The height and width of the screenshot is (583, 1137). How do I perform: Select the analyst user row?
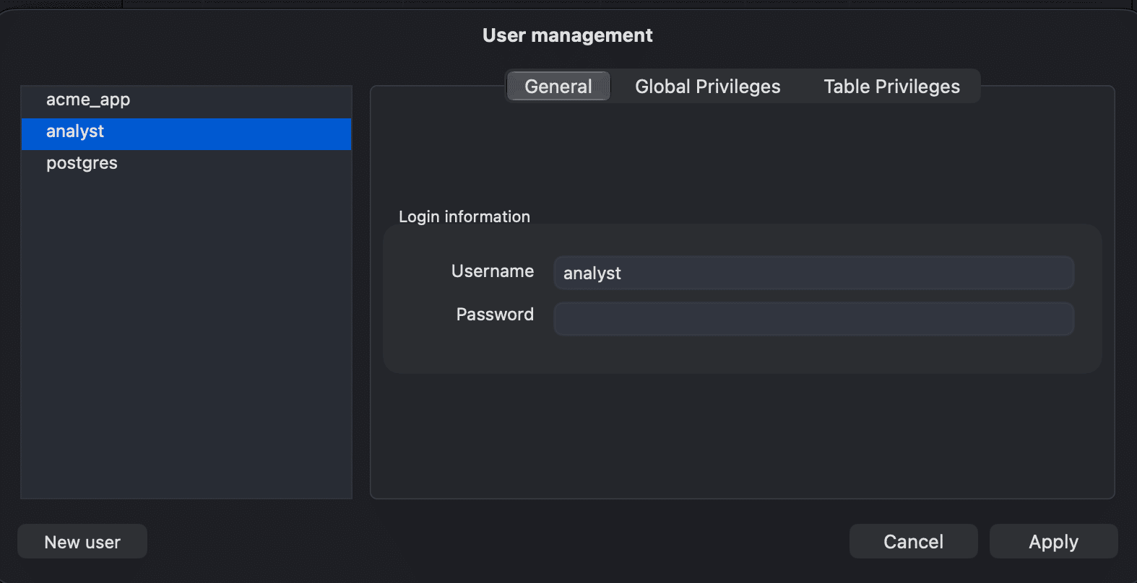pos(186,133)
